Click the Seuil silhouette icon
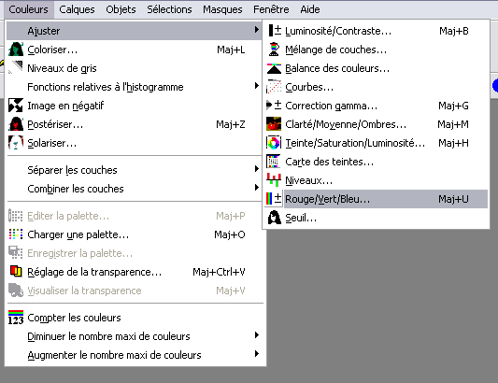The image size is (498, 383). coord(274,218)
